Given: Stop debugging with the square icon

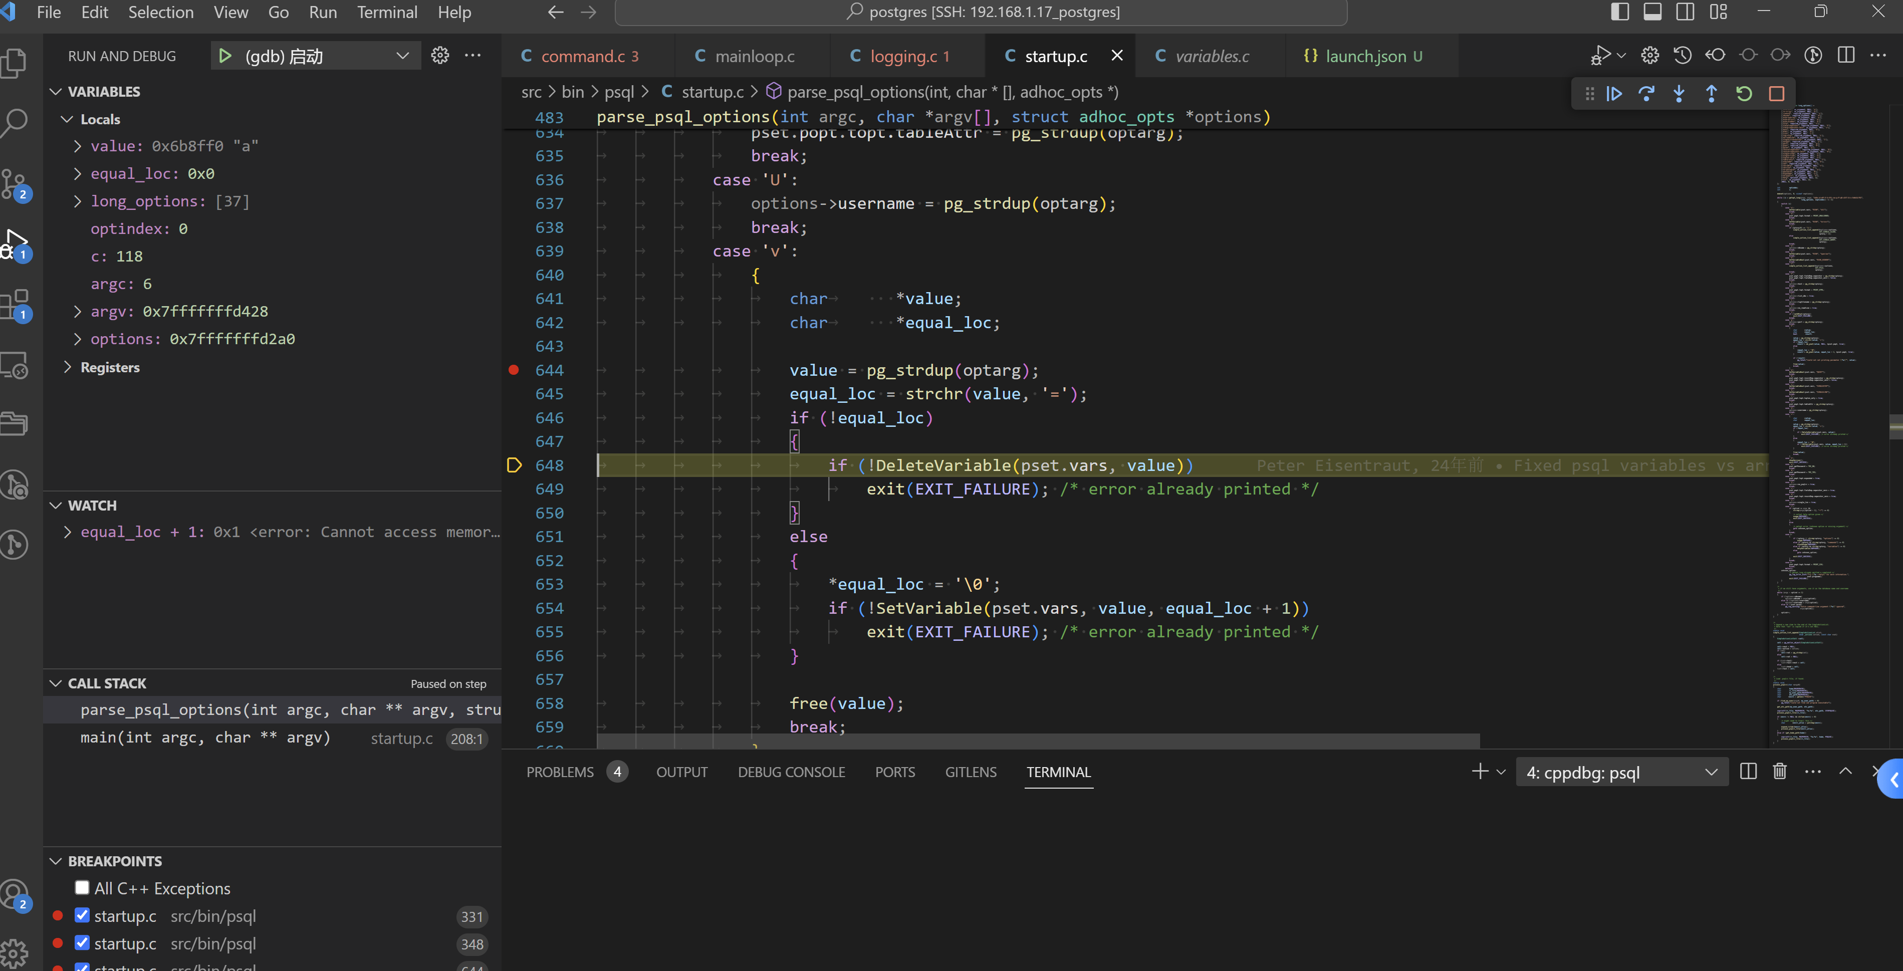Looking at the screenshot, I should tap(1777, 94).
